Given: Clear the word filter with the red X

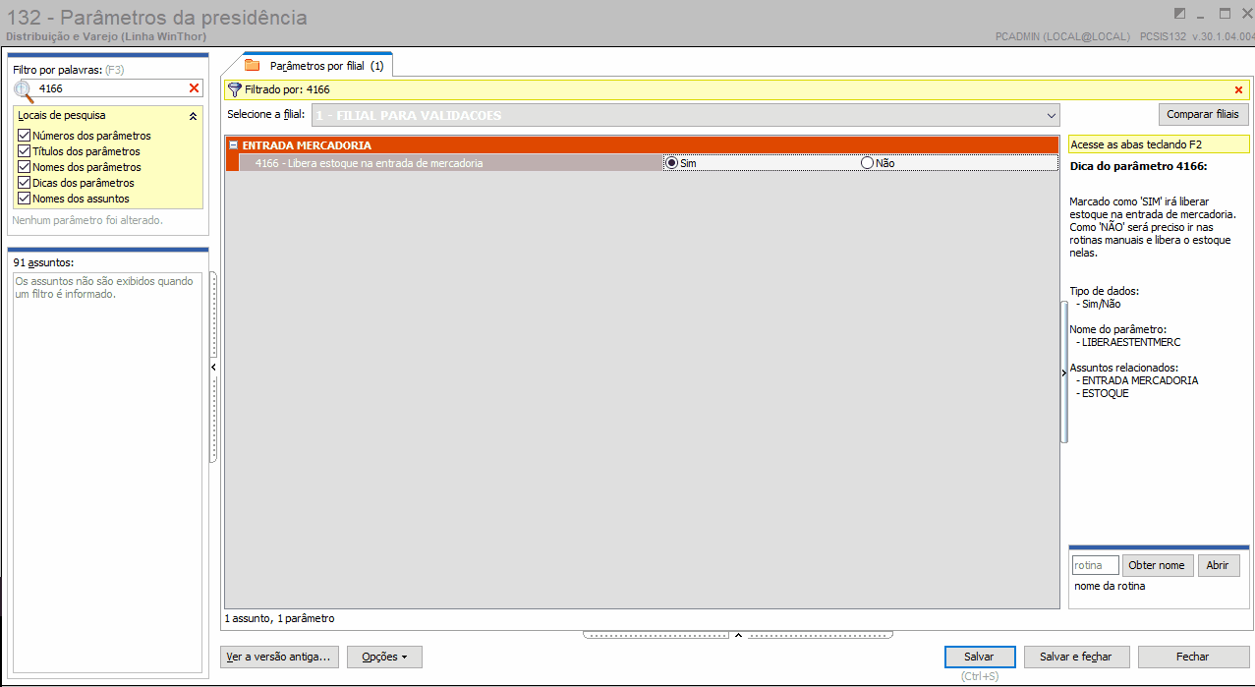Looking at the screenshot, I should pos(194,88).
